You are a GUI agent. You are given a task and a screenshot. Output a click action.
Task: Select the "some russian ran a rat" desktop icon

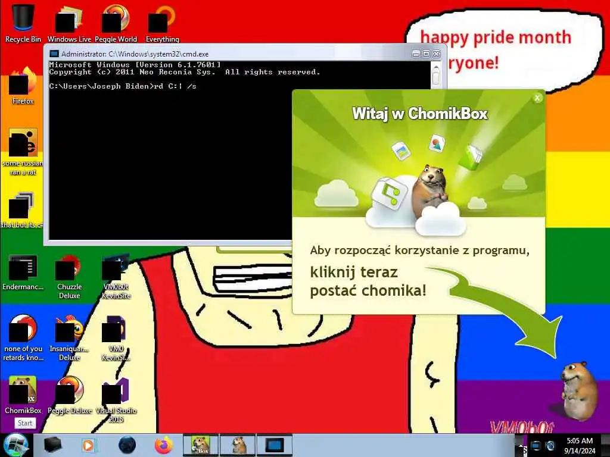(23, 152)
